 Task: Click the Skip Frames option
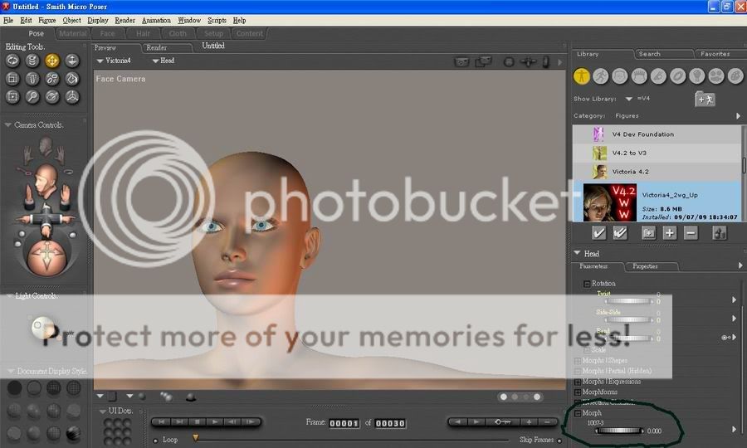(536, 440)
